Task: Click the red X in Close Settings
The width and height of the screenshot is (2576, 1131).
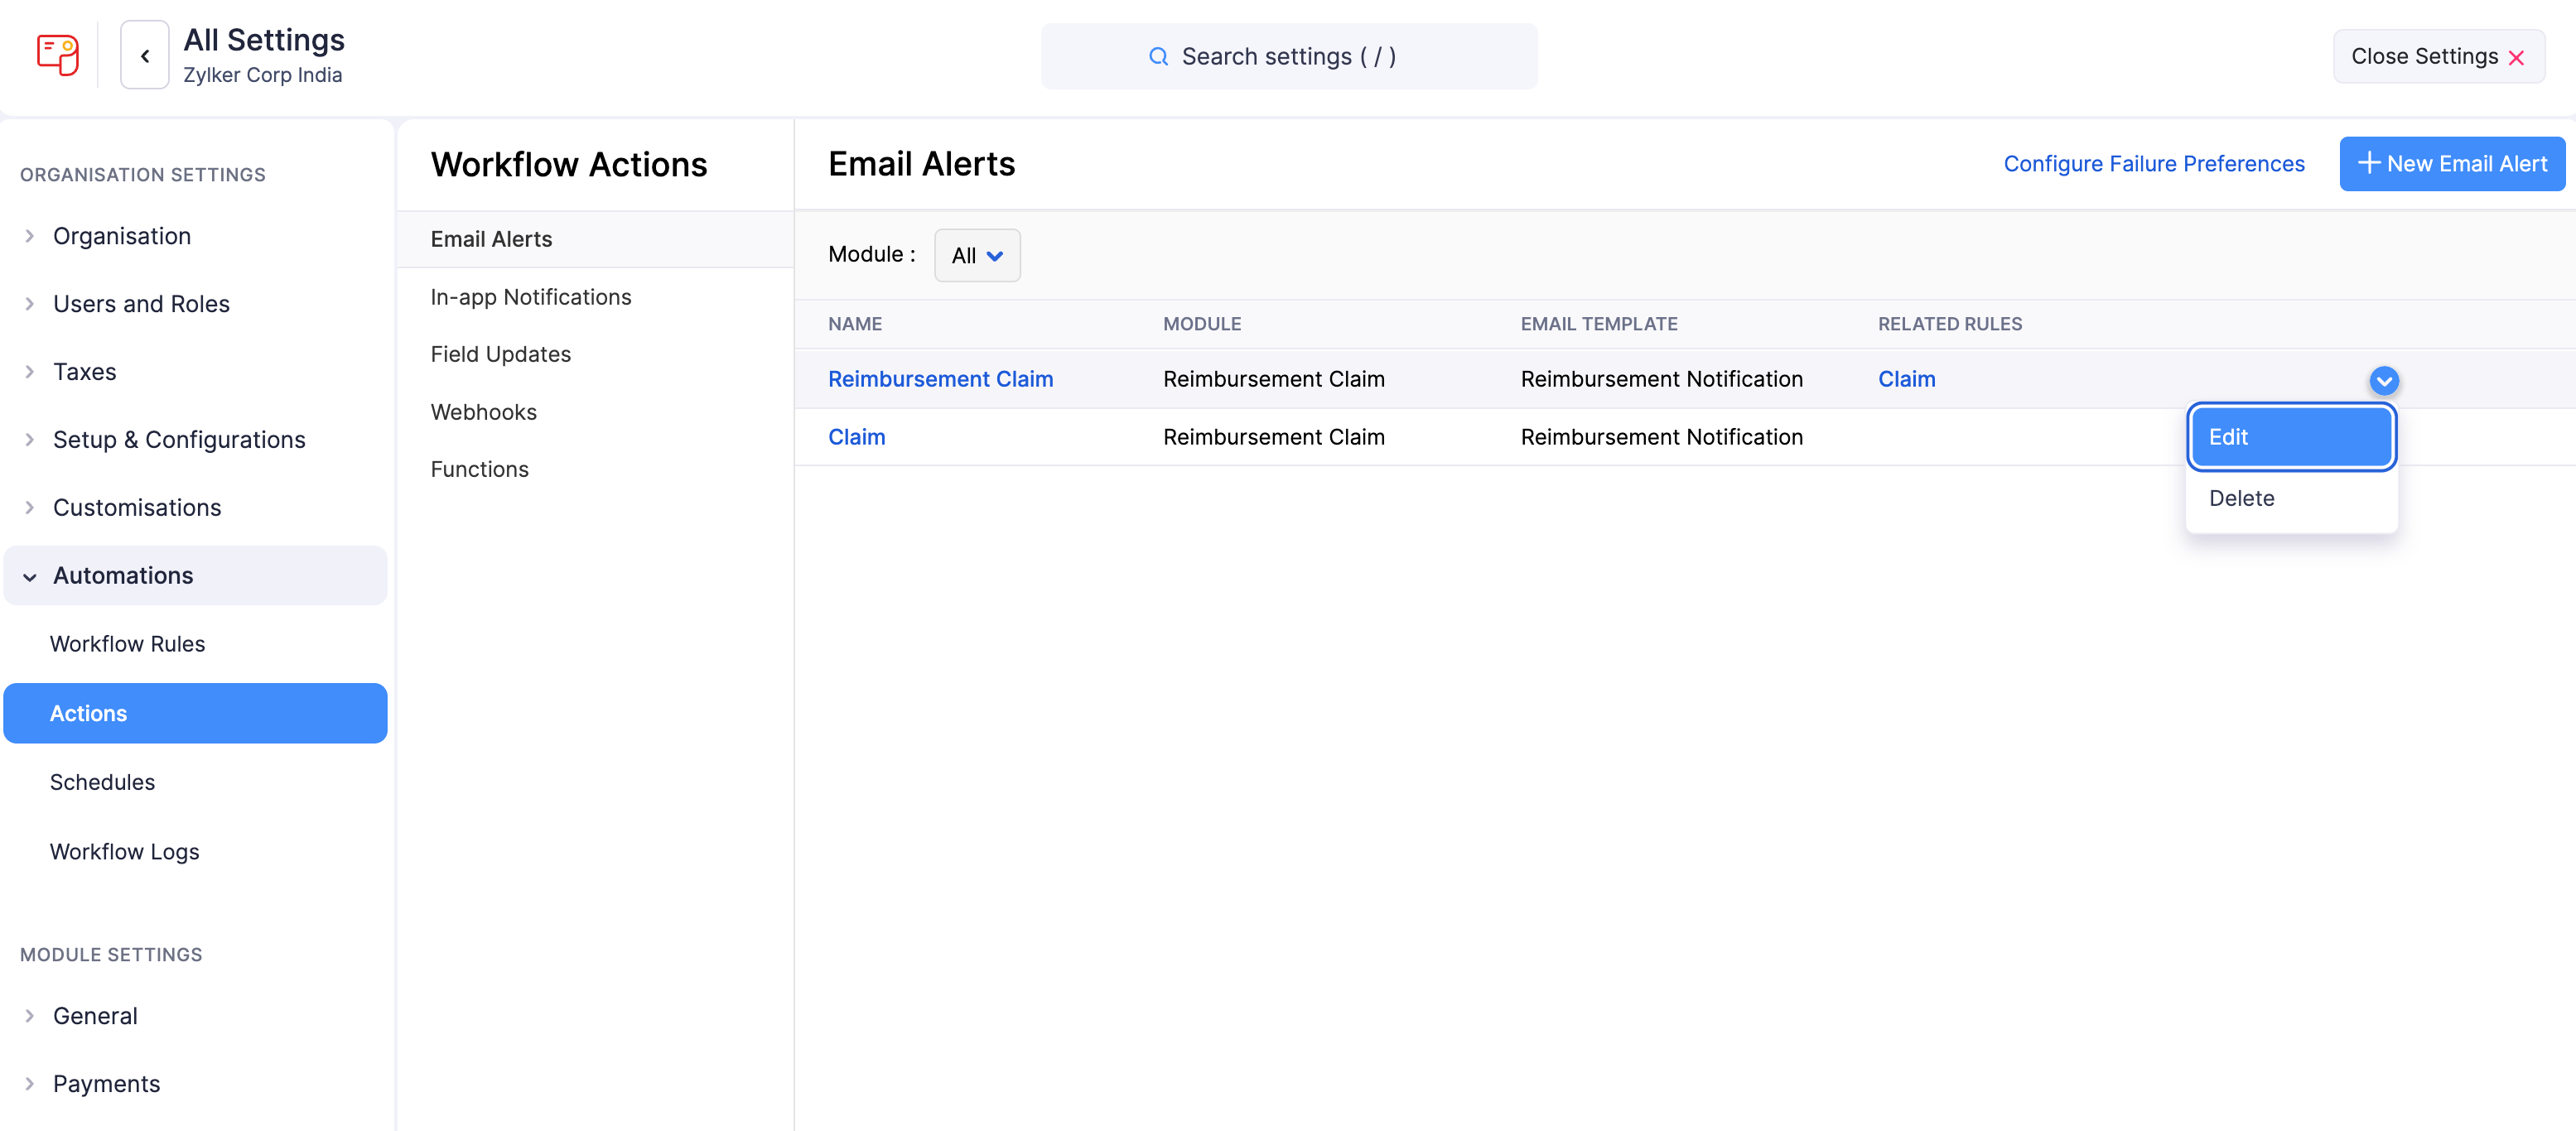Action: (2516, 58)
